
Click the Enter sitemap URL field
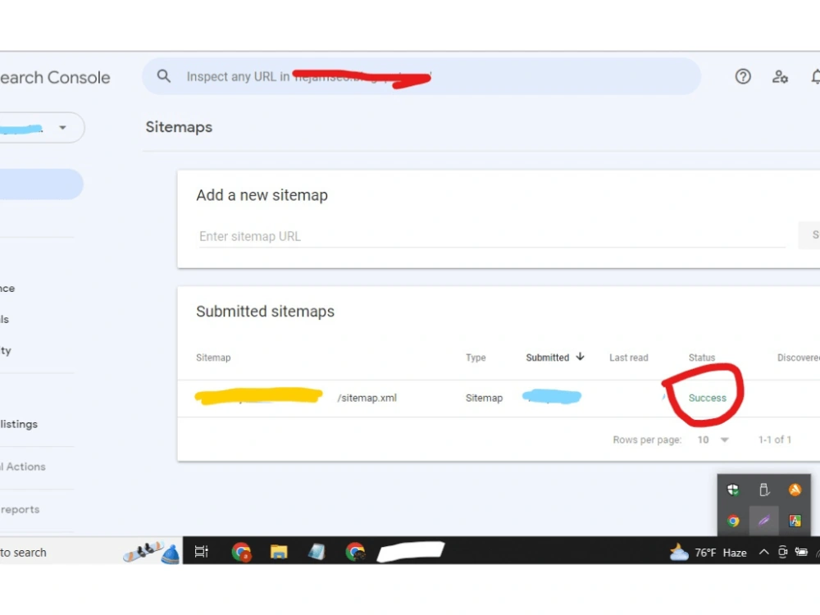coord(491,236)
